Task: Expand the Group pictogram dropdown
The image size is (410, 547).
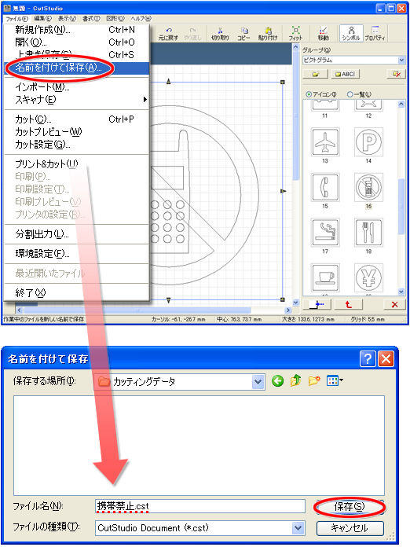Action: [x=401, y=61]
